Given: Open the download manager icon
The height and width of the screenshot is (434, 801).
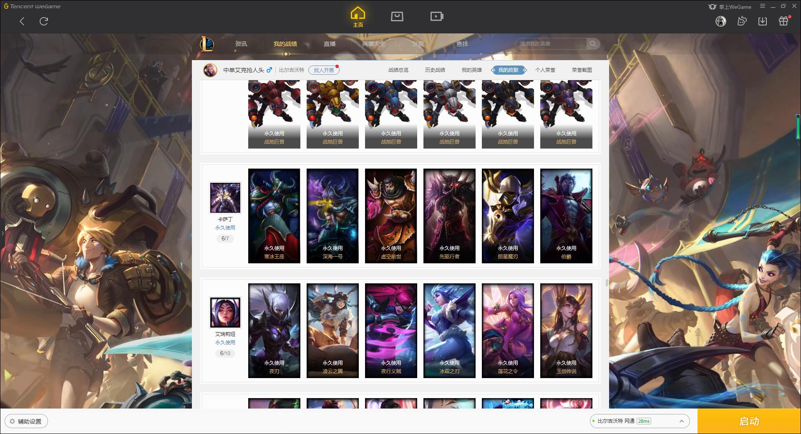Looking at the screenshot, I should [763, 21].
